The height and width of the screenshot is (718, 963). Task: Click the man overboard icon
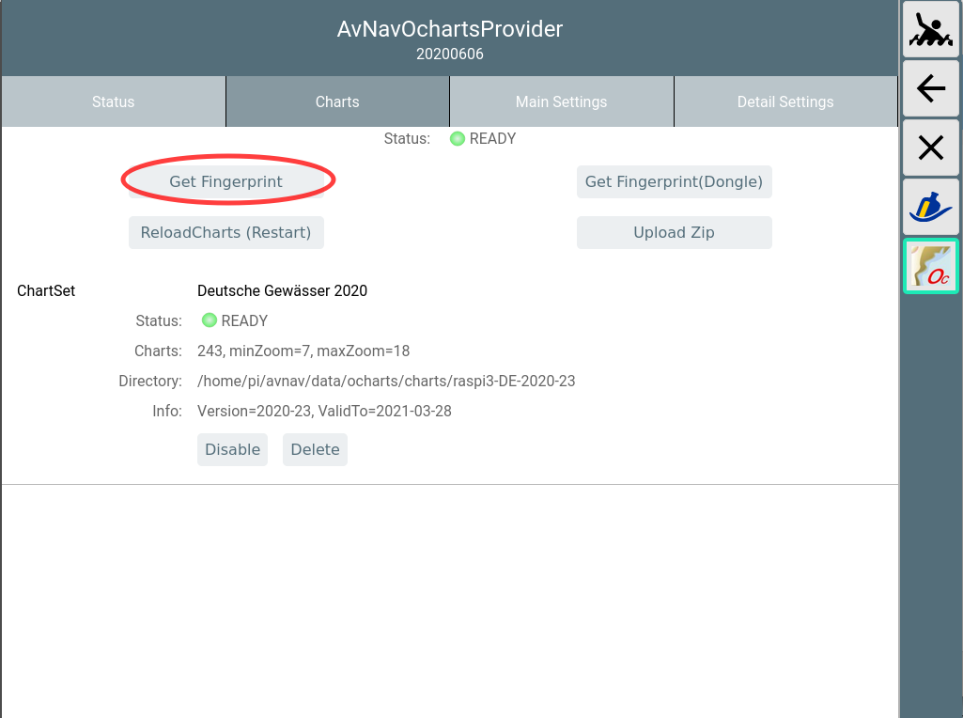click(x=930, y=29)
